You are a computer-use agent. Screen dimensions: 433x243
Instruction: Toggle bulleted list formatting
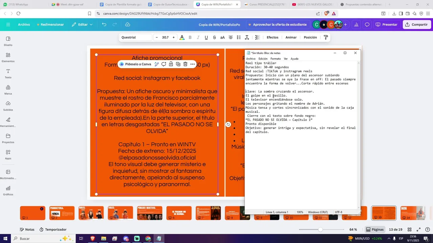pyautogui.click(x=239, y=37)
